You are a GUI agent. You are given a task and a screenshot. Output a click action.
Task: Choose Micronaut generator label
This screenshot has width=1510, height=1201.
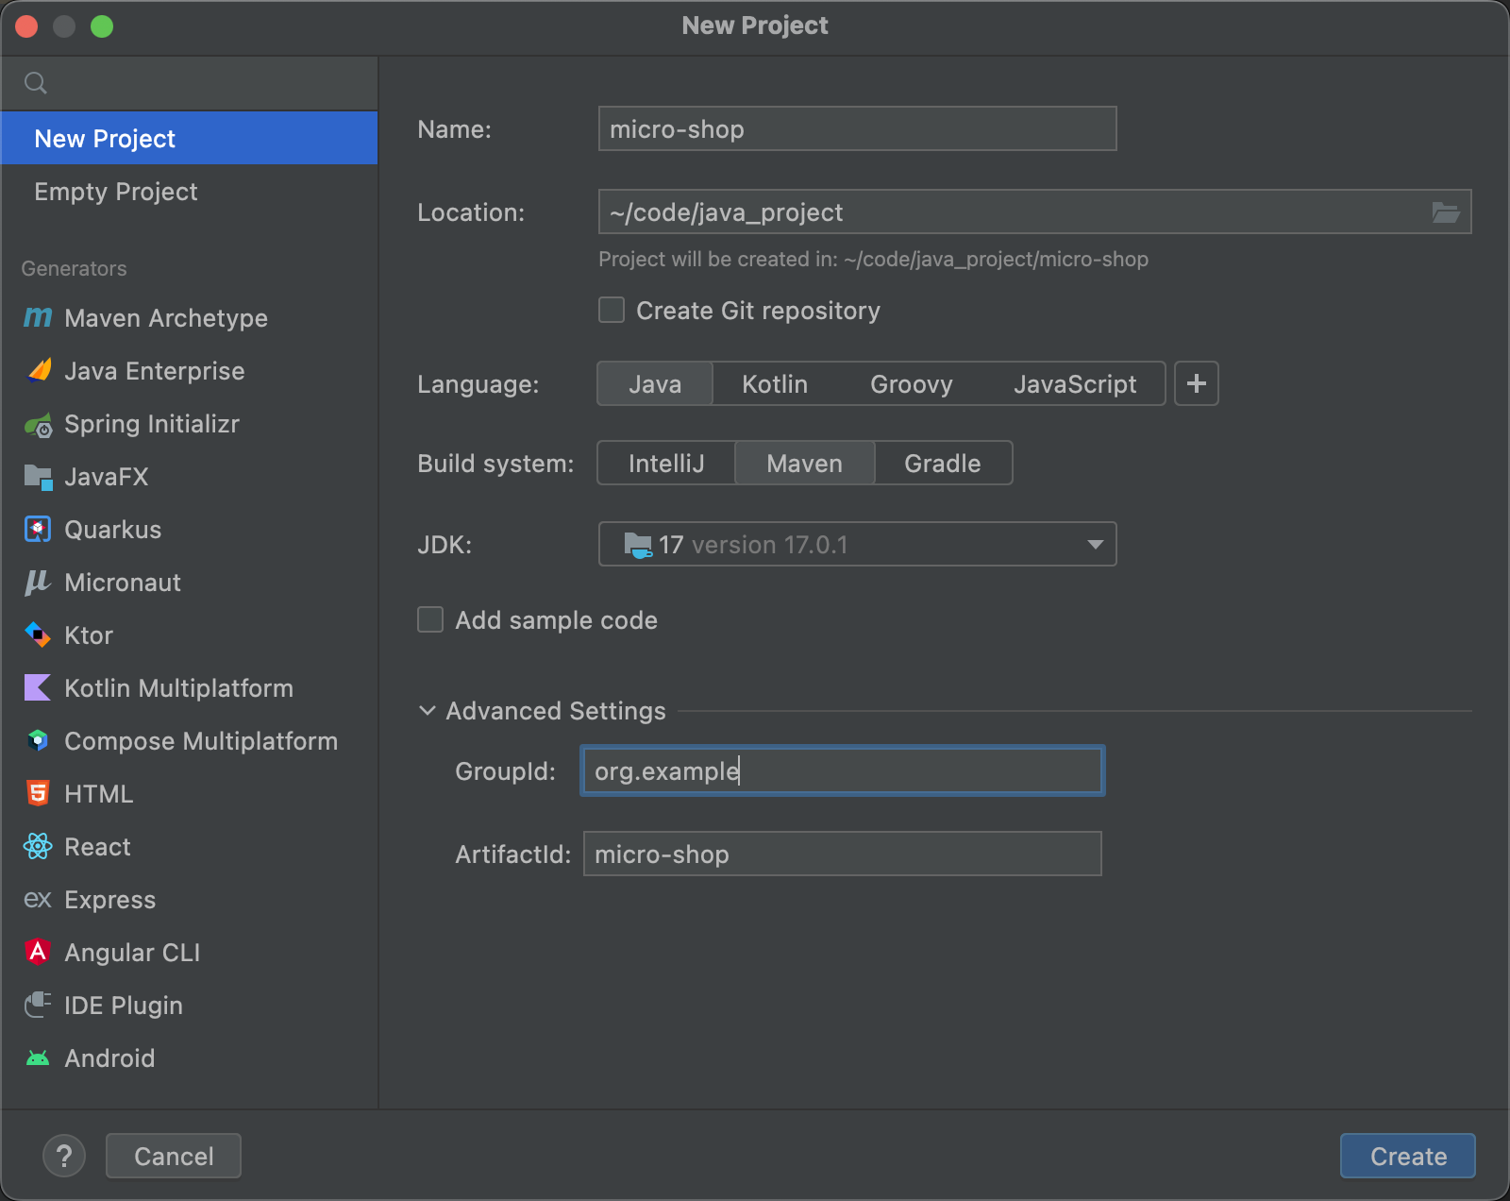pos(123,583)
